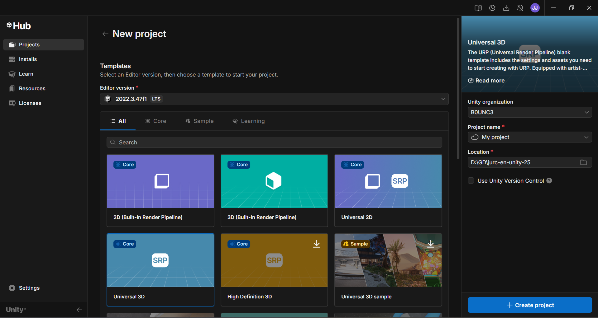This screenshot has width=598, height=318.
Task: Toggle the dark mode moon icon
Action: click(x=492, y=8)
